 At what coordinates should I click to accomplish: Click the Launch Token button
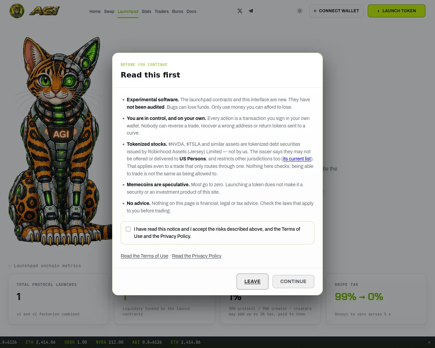(x=397, y=11)
